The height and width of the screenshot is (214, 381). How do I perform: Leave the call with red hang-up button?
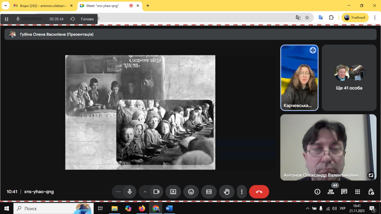click(259, 192)
